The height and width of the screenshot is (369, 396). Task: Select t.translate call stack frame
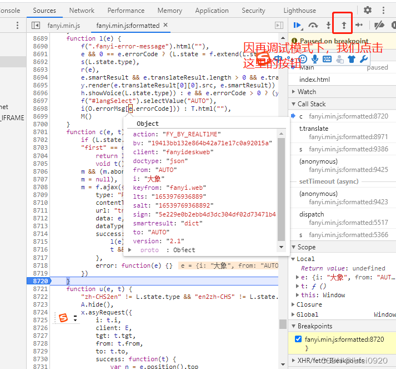343,132
